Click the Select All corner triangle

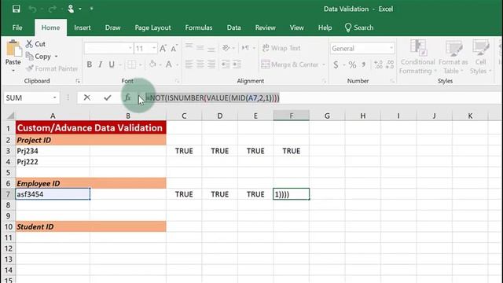click(x=10, y=116)
